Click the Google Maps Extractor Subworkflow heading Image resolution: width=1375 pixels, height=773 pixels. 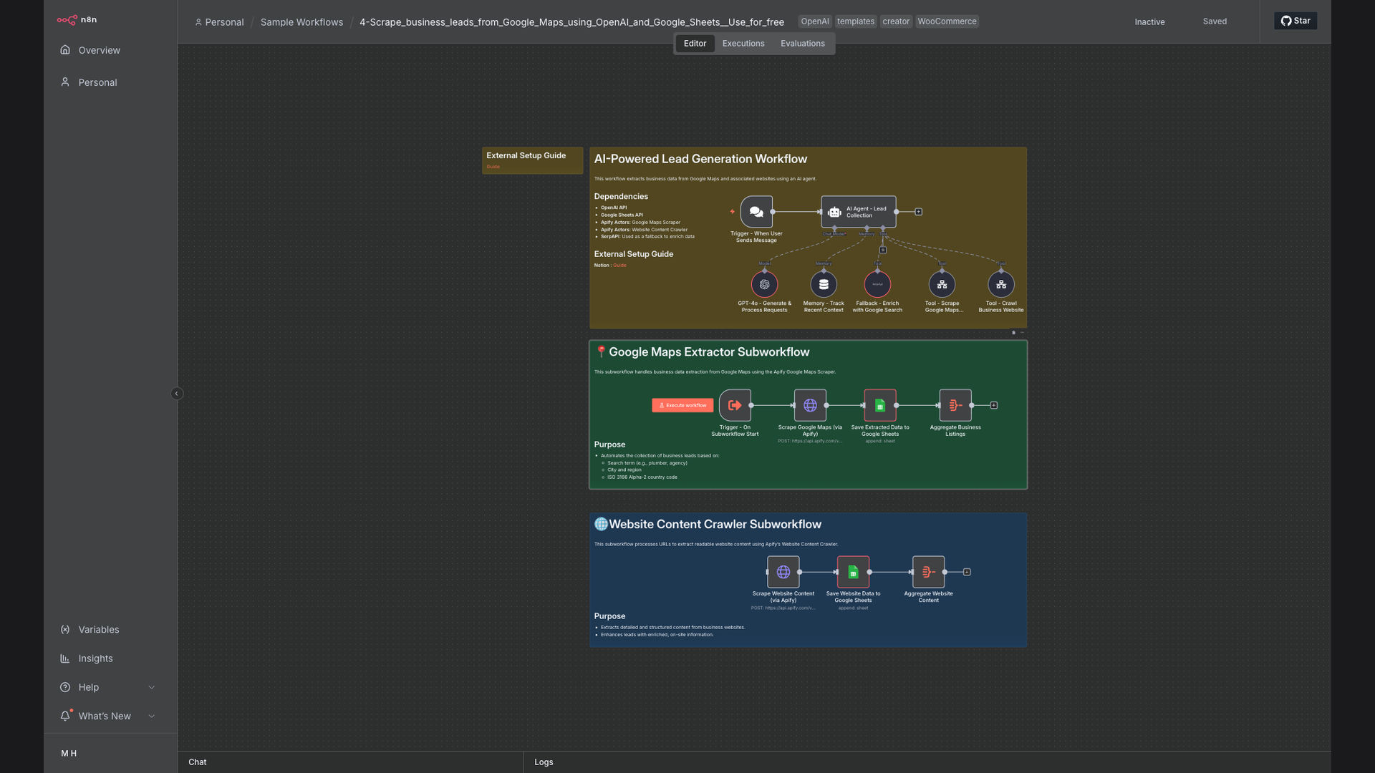click(709, 352)
